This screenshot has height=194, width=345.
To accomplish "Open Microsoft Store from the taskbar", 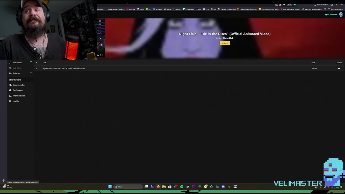I will click(170, 187).
